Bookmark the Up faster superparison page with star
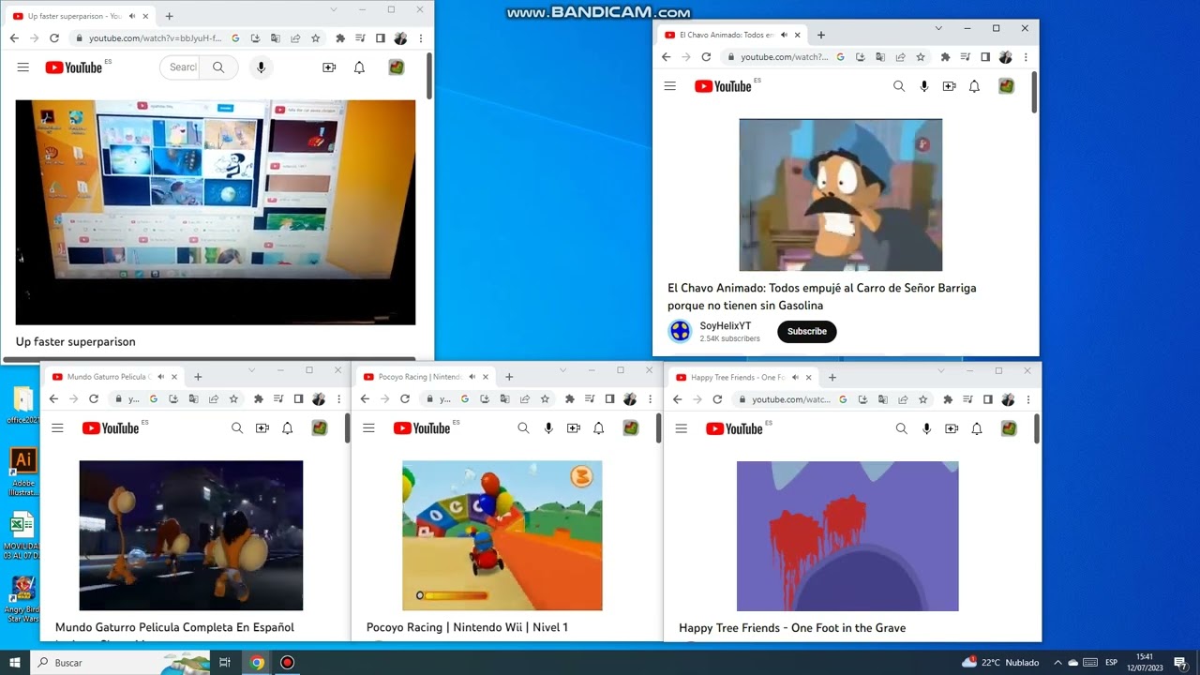Viewport: 1200px width, 675px height. (x=316, y=38)
